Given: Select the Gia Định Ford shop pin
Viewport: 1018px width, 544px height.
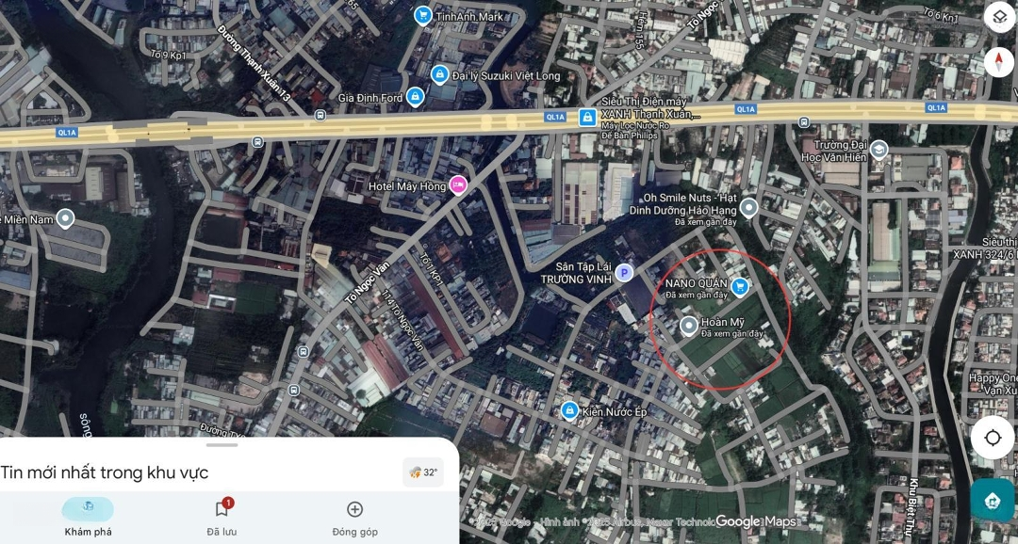Looking at the screenshot, I should 415,97.
